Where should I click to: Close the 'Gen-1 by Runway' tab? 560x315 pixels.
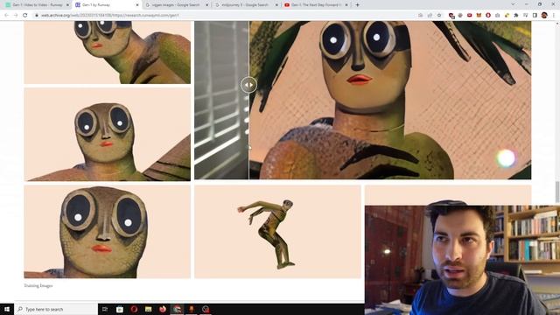pyautogui.click(x=137, y=5)
